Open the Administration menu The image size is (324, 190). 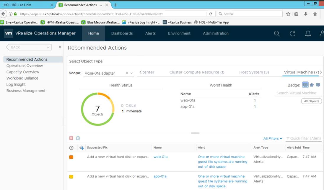(x=216, y=33)
